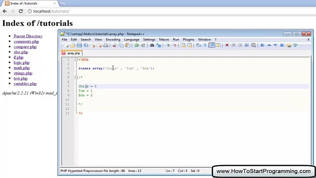Open the File menu in Notepad++
Viewport: 316px width, 178px height.
tap(65, 40)
